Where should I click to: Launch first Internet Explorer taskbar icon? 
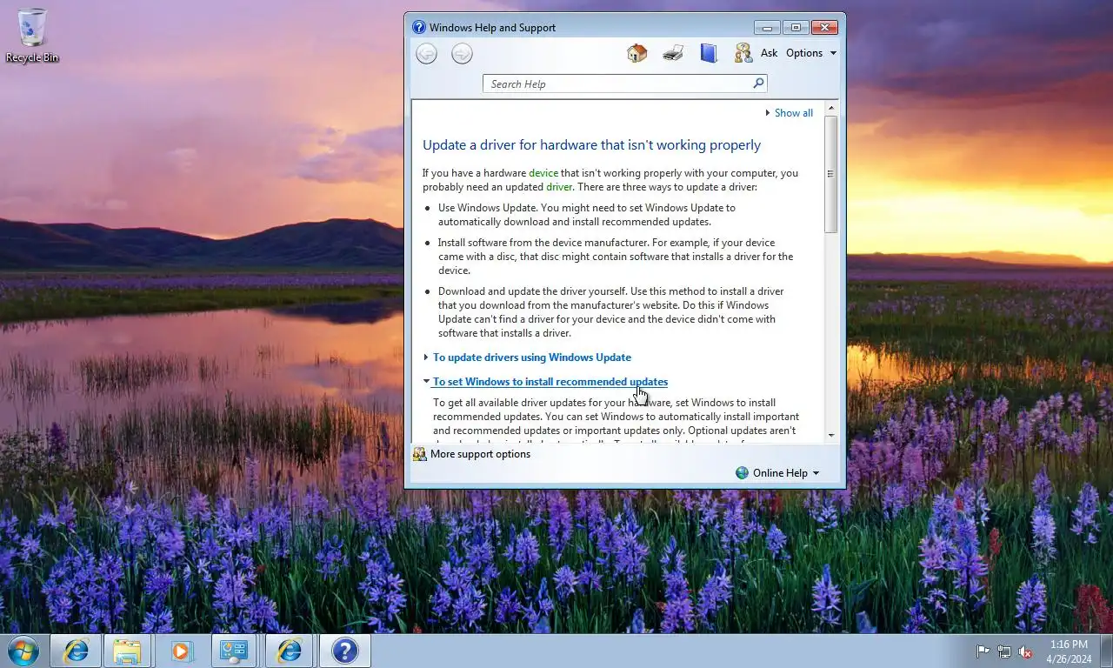tap(76, 651)
